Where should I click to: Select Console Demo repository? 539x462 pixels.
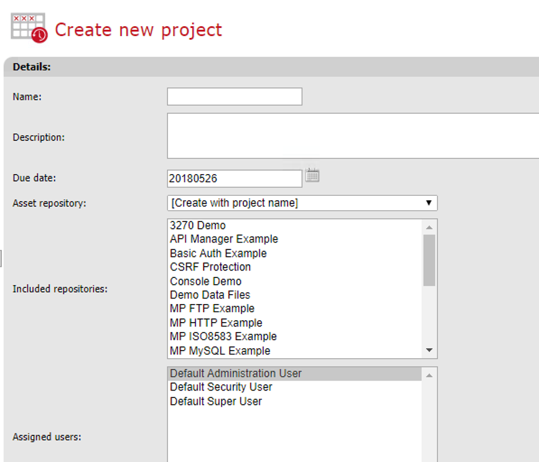coord(205,281)
